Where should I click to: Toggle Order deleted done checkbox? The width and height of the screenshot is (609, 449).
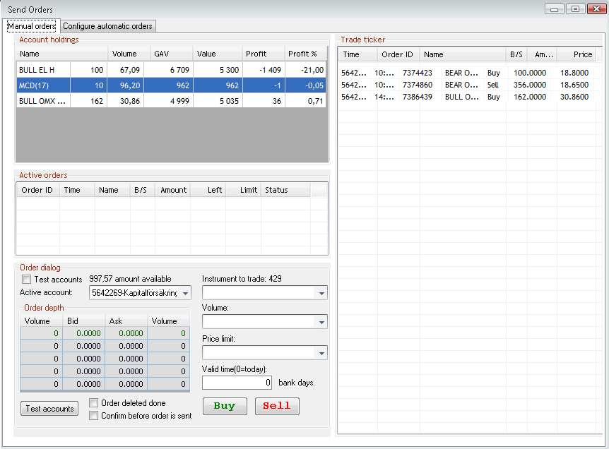(94, 403)
